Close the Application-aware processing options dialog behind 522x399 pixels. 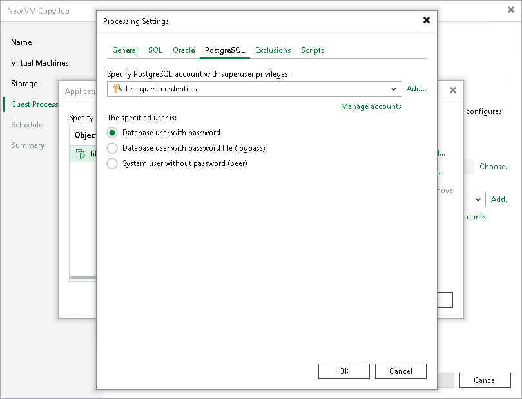coord(453,90)
